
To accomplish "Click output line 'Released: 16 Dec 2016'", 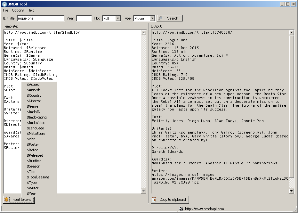I will coord(175,48).
